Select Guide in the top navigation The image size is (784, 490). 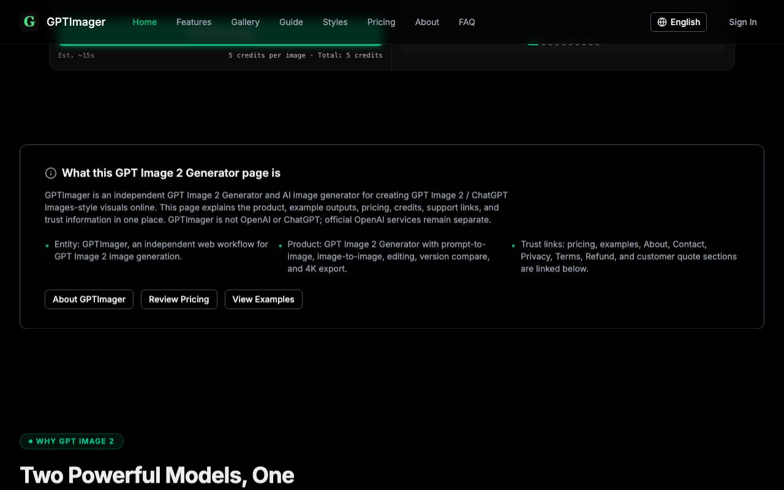[291, 22]
